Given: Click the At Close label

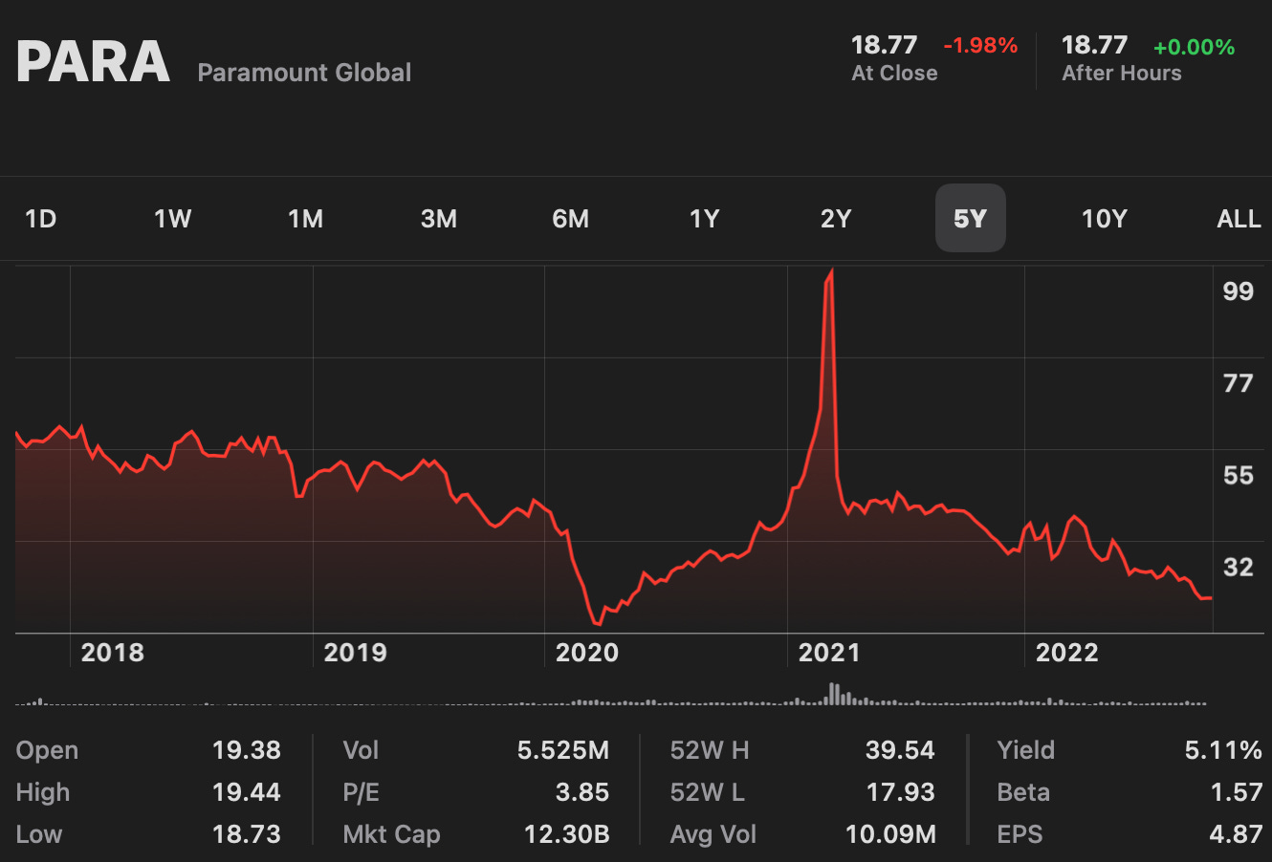Looking at the screenshot, I should [894, 74].
